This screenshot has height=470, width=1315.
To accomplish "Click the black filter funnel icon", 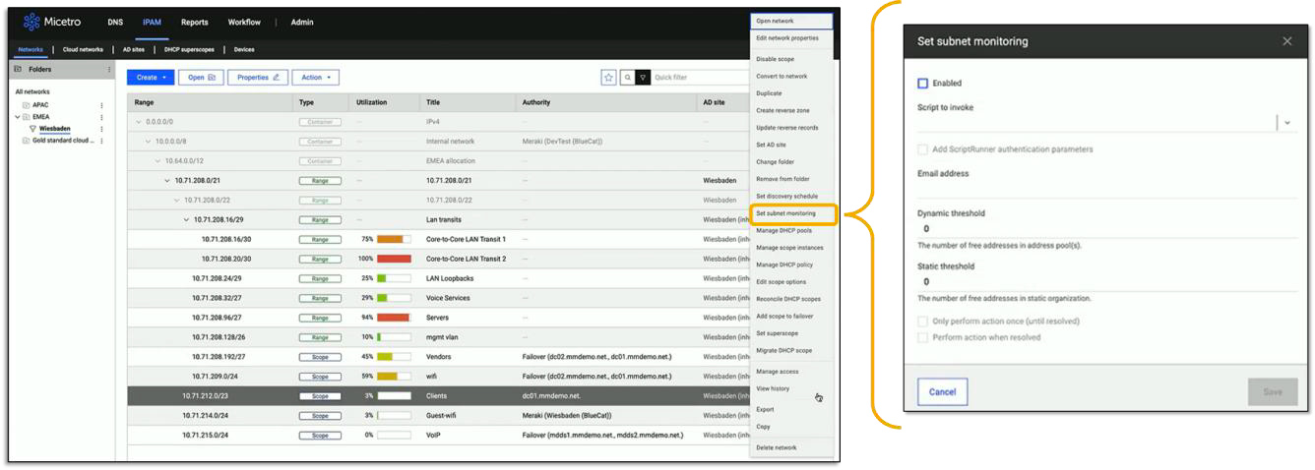I will (643, 77).
